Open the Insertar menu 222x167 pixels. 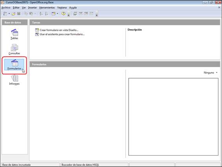tap(33, 7)
